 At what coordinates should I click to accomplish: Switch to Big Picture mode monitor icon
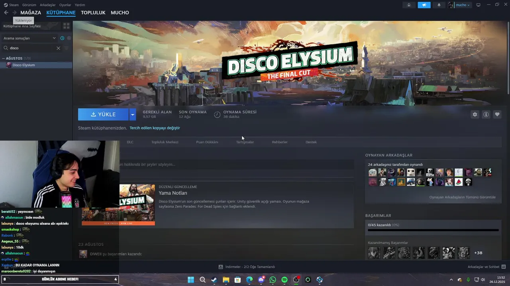pos(479,5)
